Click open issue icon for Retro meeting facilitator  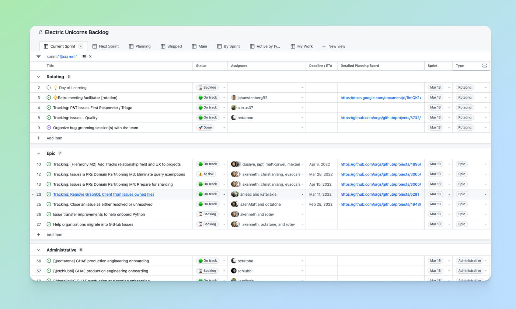point(49,98)
